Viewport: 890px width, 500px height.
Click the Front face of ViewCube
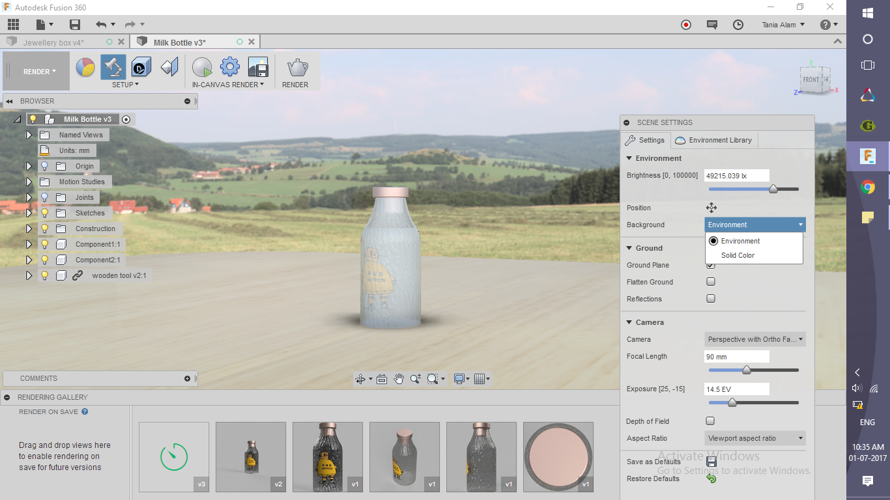point(811,79)
